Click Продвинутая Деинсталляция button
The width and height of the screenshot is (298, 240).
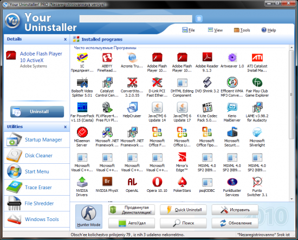(132, 210)
